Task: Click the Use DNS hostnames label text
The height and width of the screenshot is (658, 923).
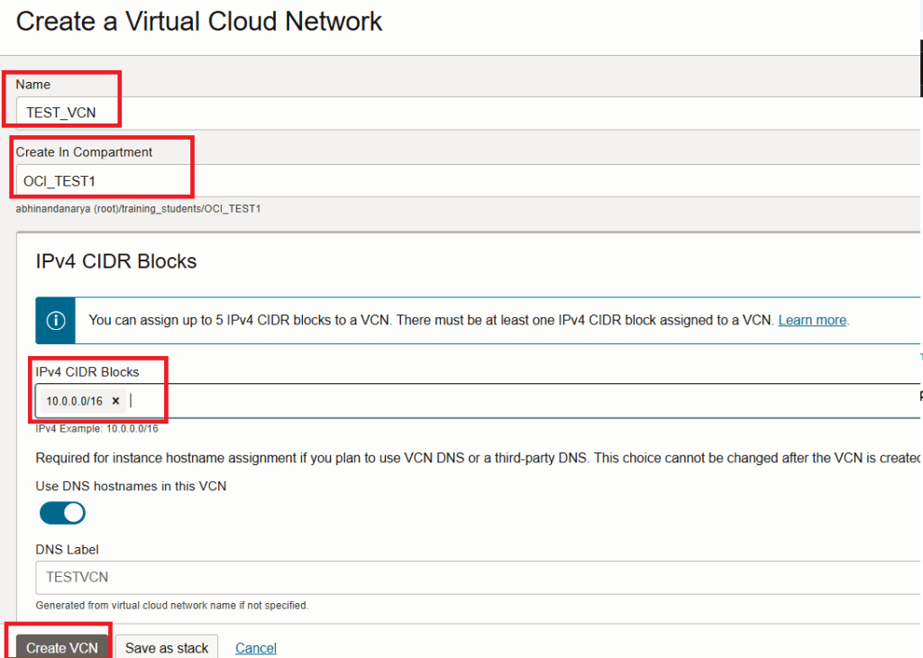Action: click(x=131, y=486)
